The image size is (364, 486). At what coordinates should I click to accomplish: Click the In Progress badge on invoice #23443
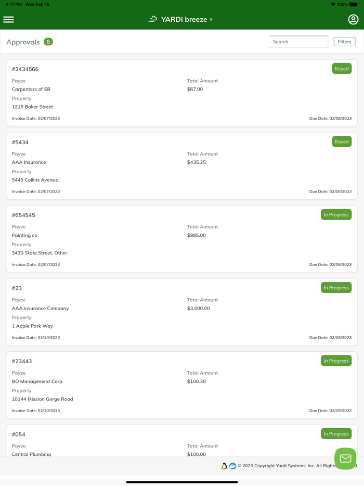336,361
